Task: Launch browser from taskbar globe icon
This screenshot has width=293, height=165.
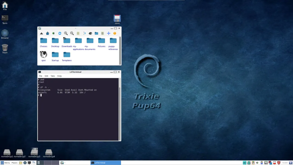Action: 25,163
